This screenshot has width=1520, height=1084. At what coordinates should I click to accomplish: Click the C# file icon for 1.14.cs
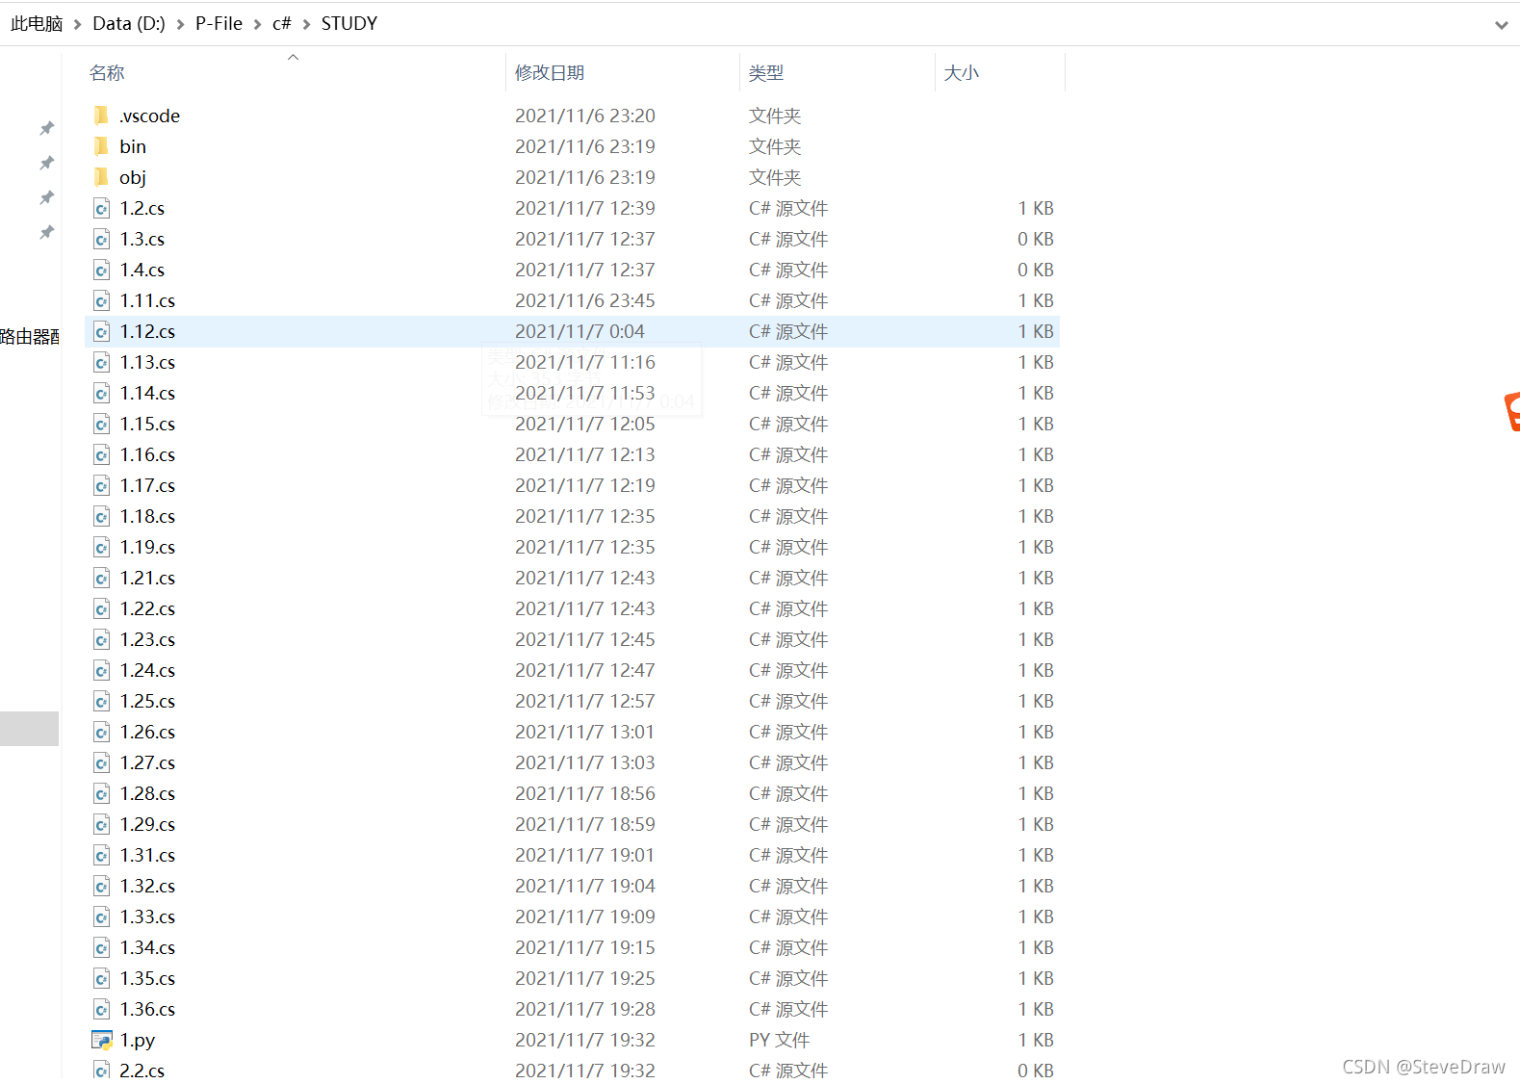[x=101, y=393]
